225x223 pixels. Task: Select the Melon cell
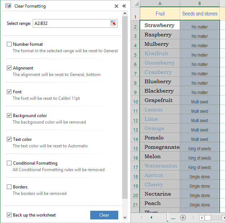160,156
